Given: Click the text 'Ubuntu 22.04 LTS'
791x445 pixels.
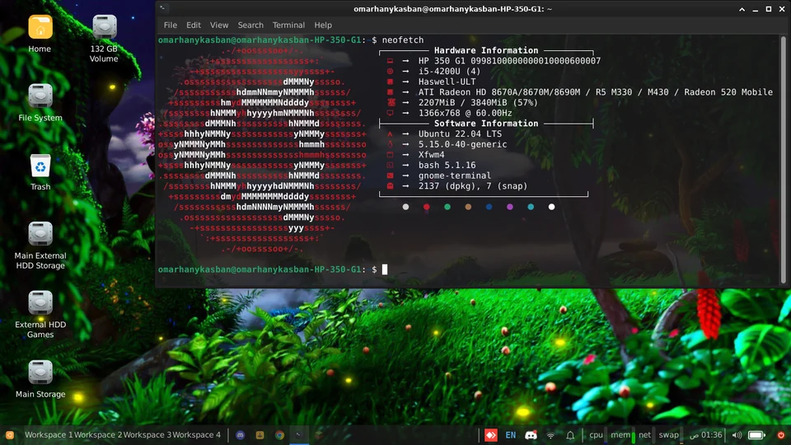Looking at the screenshot, I should click(460, 133).
